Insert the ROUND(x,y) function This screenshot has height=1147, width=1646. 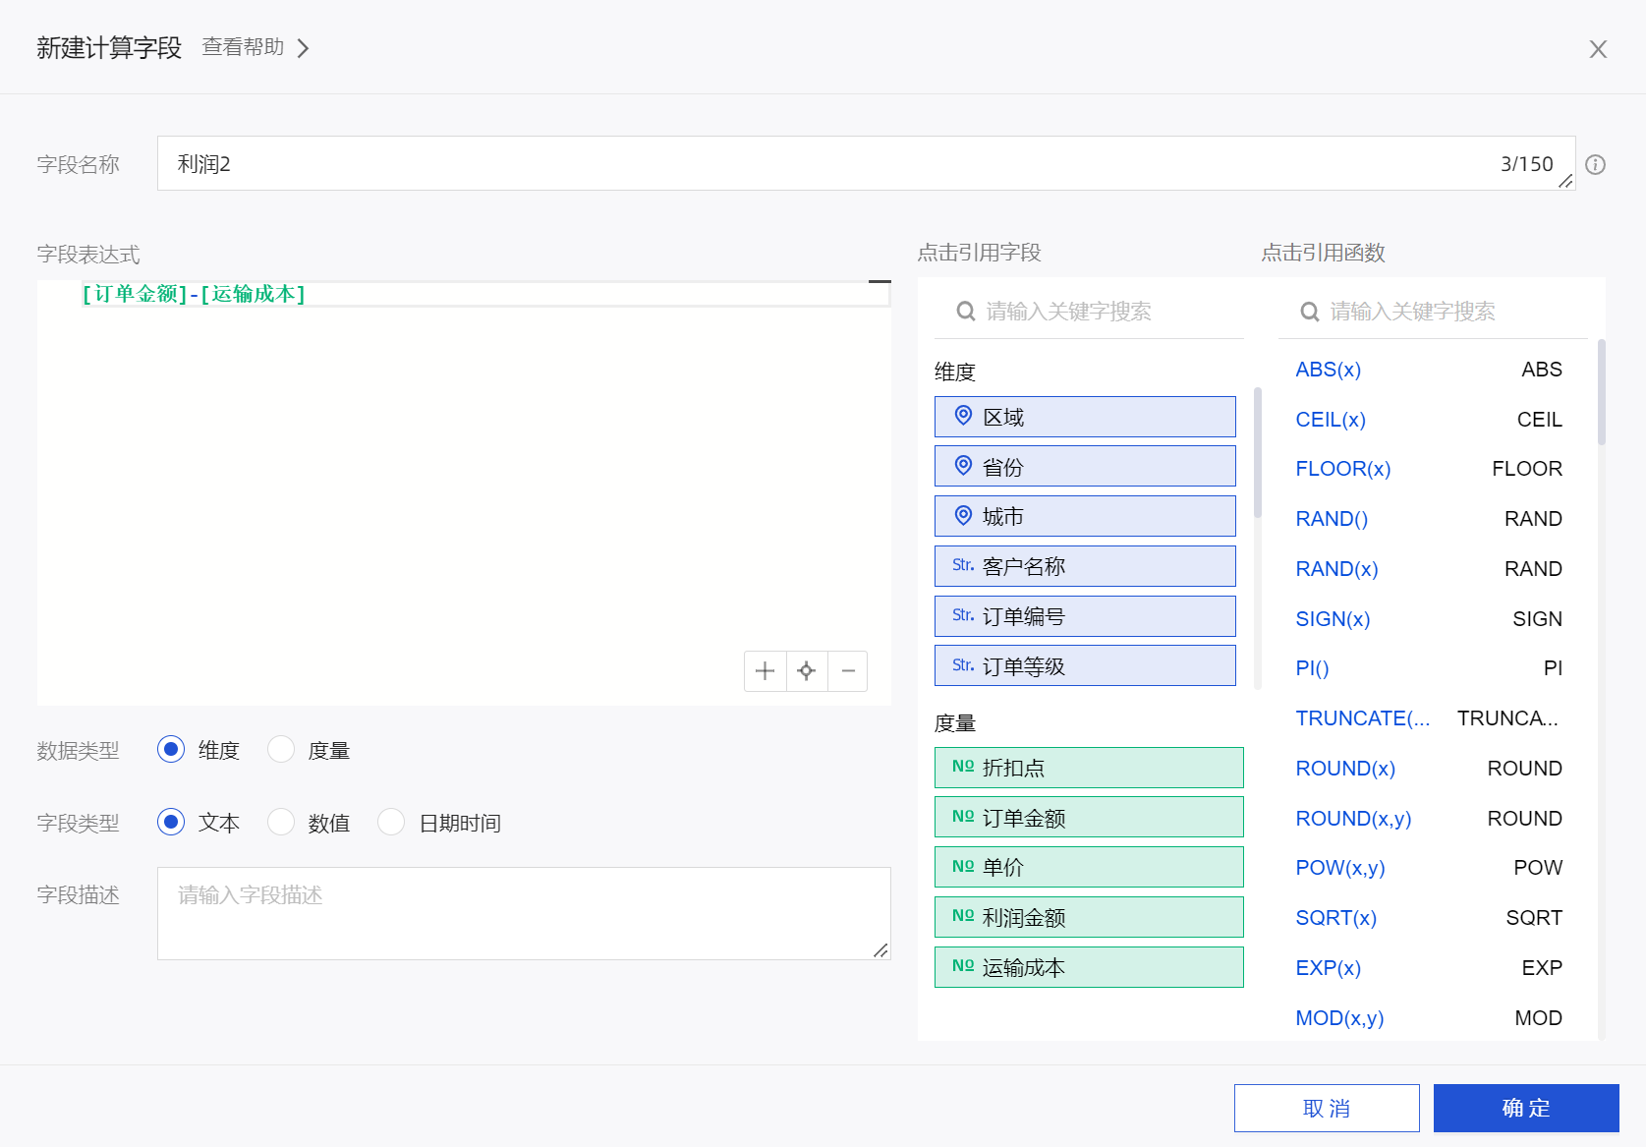[1352, 819]
